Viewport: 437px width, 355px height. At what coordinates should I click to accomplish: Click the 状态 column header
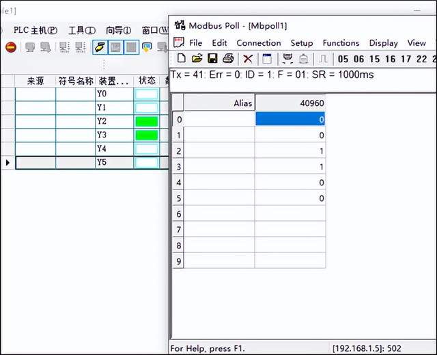(147, 81)
